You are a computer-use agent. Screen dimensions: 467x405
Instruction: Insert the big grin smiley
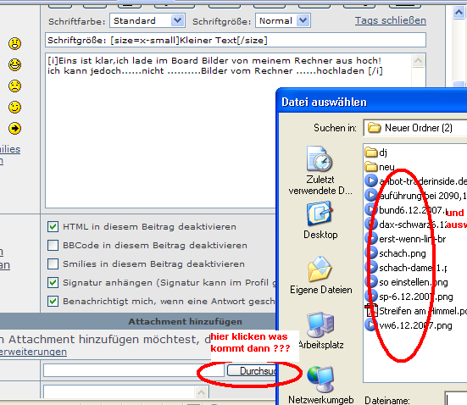pyautogui.click(x=14, y=64)
